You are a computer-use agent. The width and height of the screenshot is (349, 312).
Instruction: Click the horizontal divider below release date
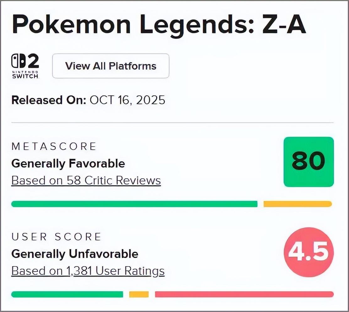click(172, 122)
